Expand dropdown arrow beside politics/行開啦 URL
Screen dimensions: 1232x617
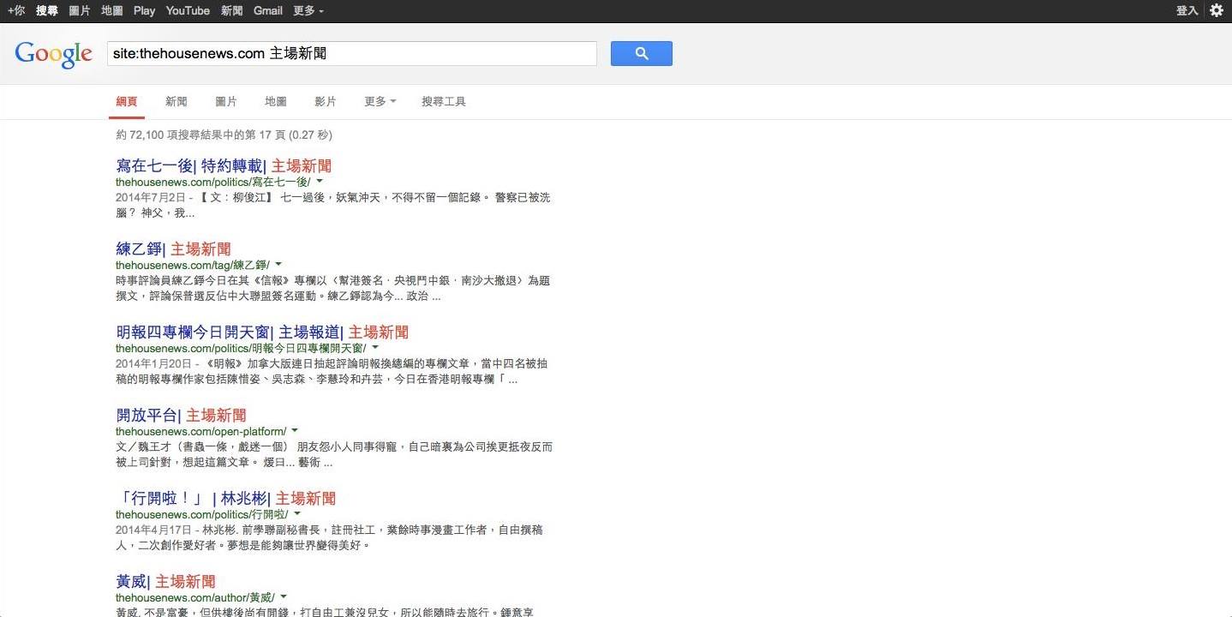coord(297,514)
